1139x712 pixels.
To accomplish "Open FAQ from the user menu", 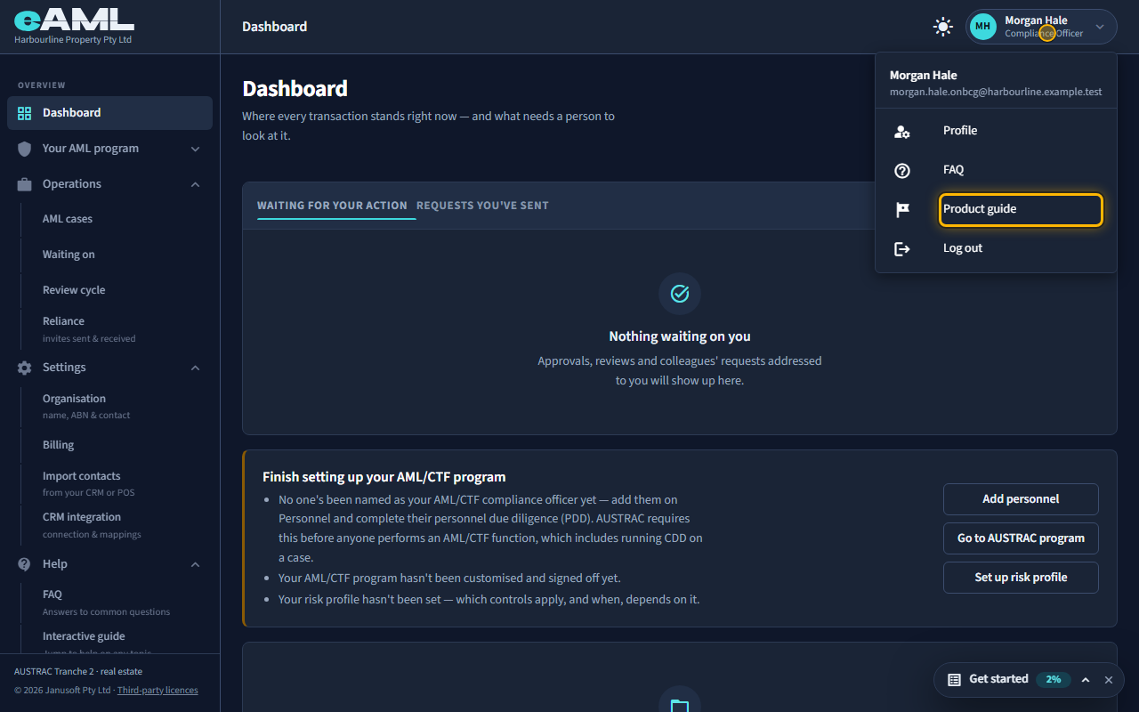I will (997, 170).
